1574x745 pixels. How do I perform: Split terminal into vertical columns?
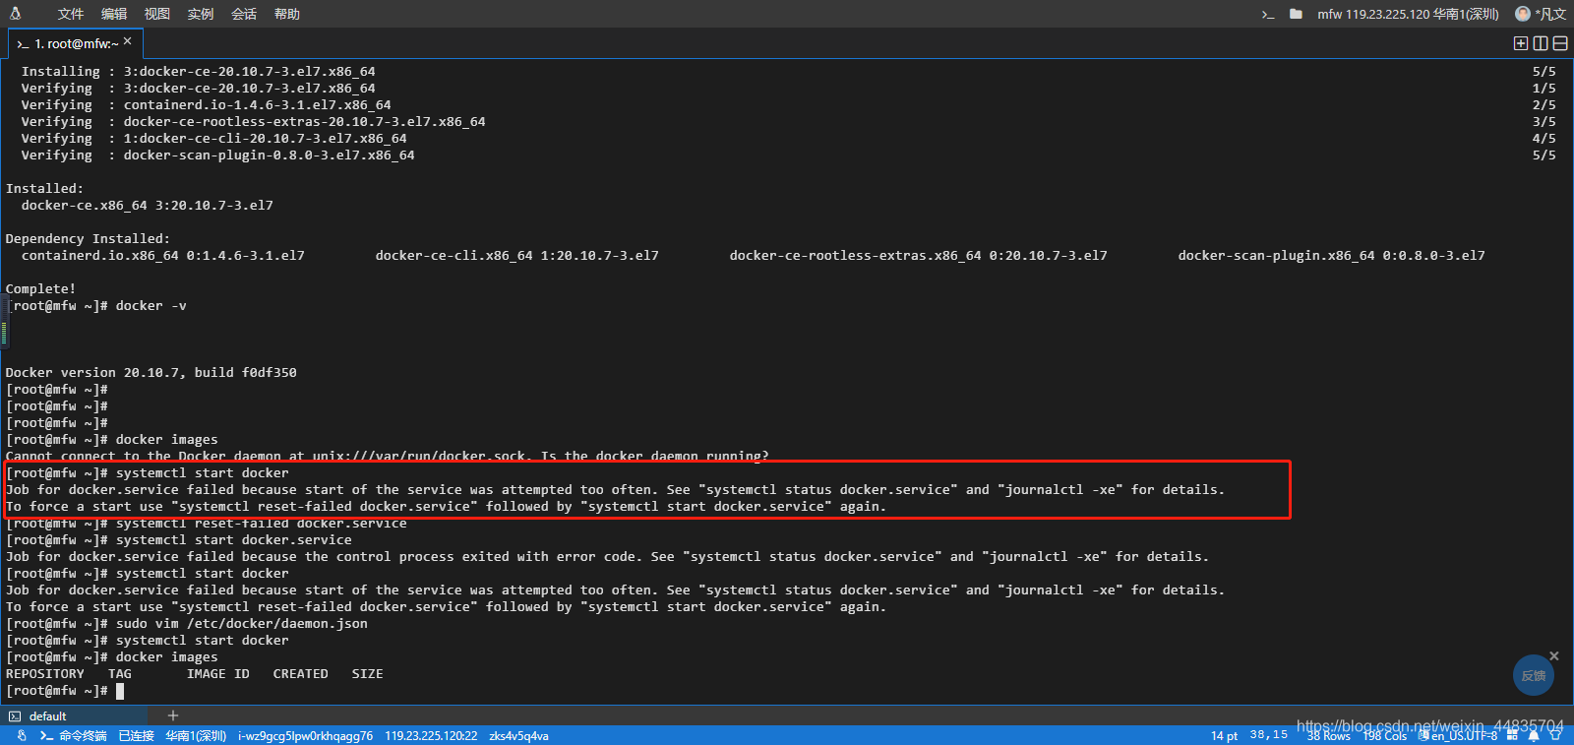pyautogui.click(x=1541, y=43)
